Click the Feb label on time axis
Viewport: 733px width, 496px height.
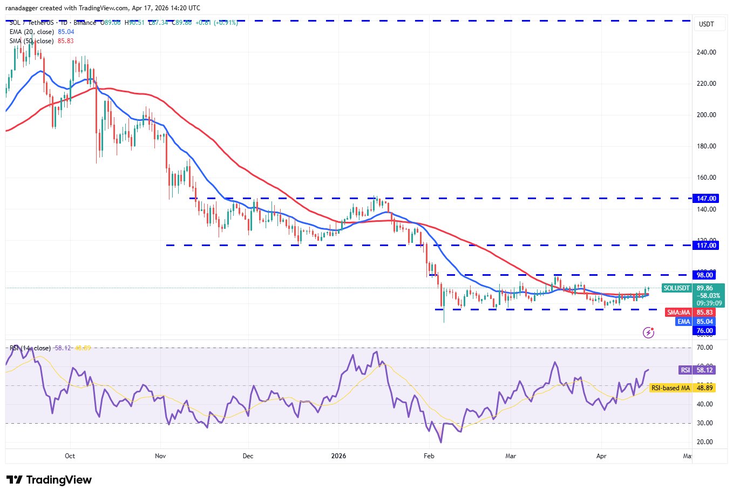click(429, 456)
